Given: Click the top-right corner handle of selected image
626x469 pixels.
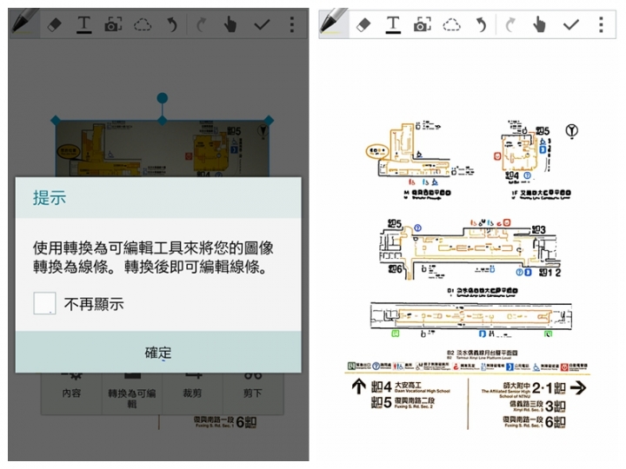Looking at the screenshot, I should point(269,120).
